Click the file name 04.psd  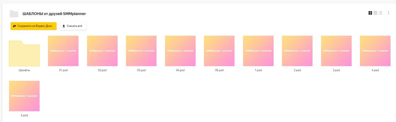tap(180, 70)
